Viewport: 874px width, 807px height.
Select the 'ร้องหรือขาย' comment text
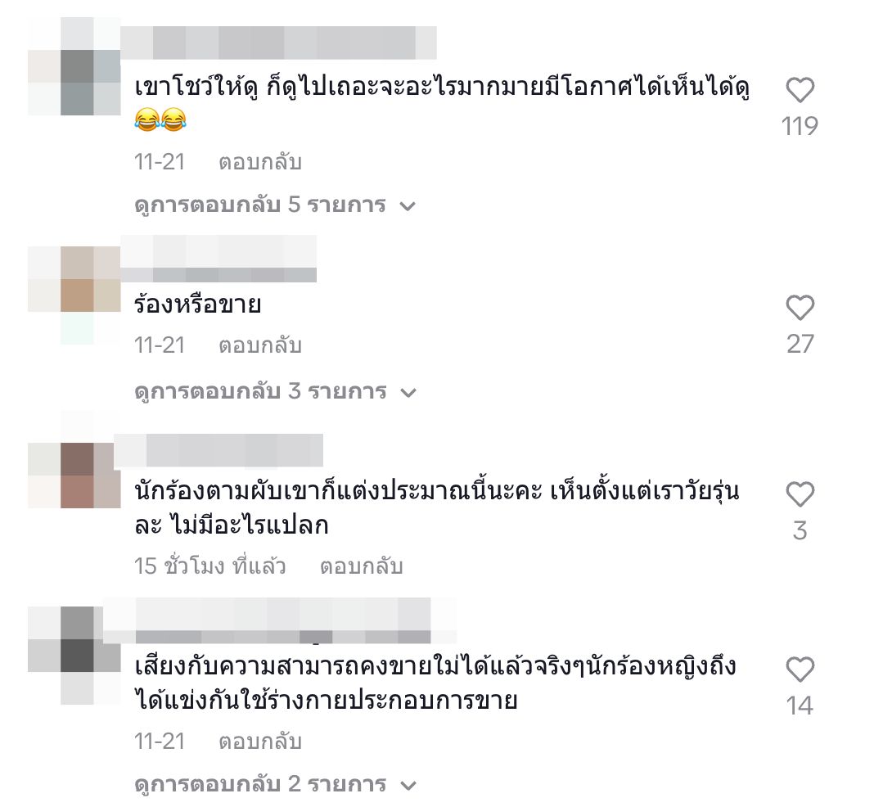click(197, 304)
